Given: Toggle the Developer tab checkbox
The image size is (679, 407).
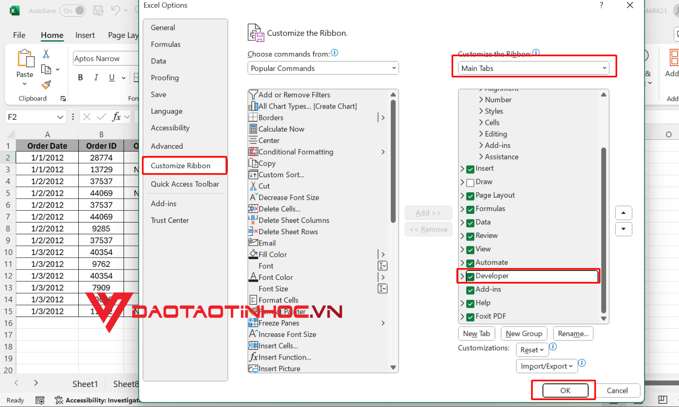Looking at the screenshot, I should click(x=470, y=277).
